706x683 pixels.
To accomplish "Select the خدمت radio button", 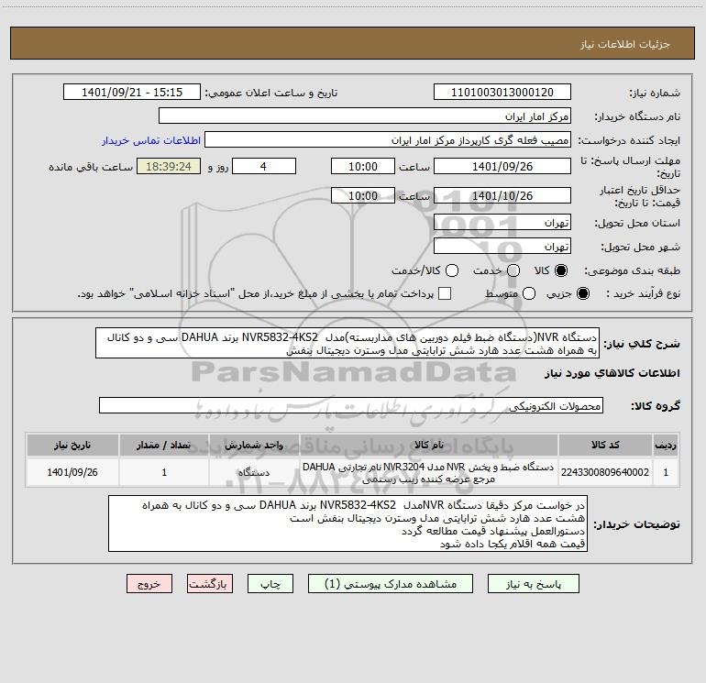I will [513, 270].
